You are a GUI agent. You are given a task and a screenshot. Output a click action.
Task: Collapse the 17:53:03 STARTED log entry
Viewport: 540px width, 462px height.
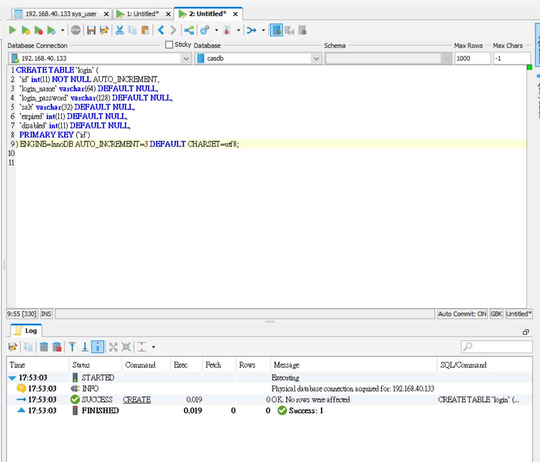[x=12, y=378]
